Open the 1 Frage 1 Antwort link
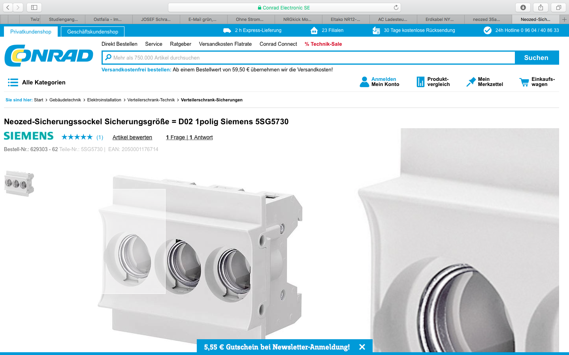569x355 pixels. [x=189, y=137]
